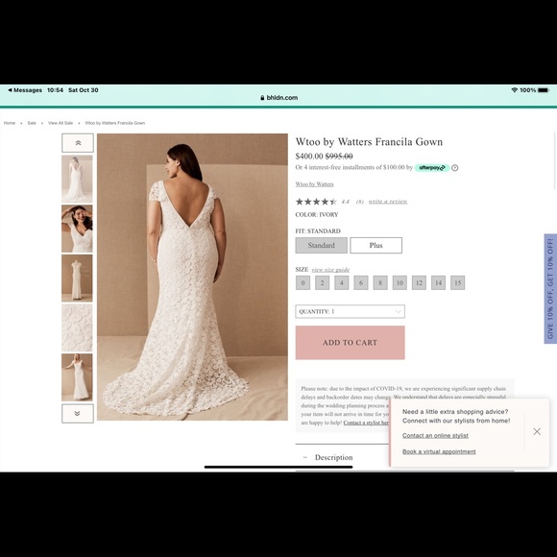Open the Quantity dropdown
Image resolution: width=557 pixels, height=557 pixels.
(x=350, y=311)
